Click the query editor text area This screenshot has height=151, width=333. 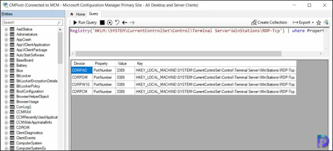pos(196,39)
